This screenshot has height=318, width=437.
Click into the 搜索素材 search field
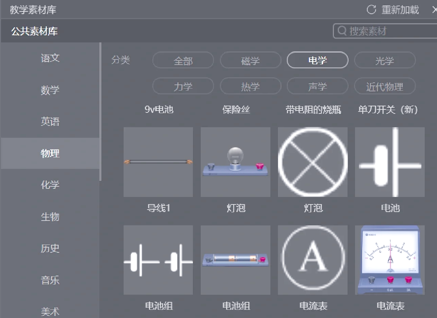click(385, 31)
